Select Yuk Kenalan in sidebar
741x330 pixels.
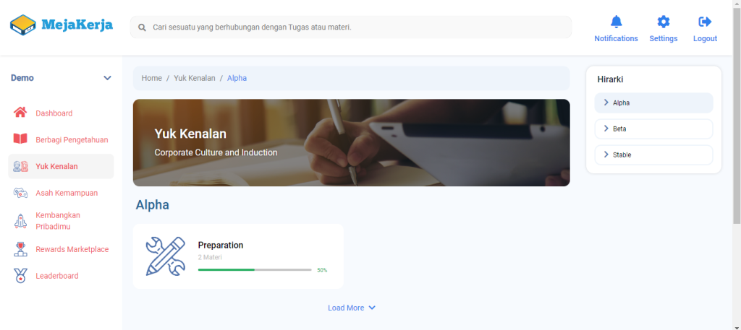(x=61, y=166)
